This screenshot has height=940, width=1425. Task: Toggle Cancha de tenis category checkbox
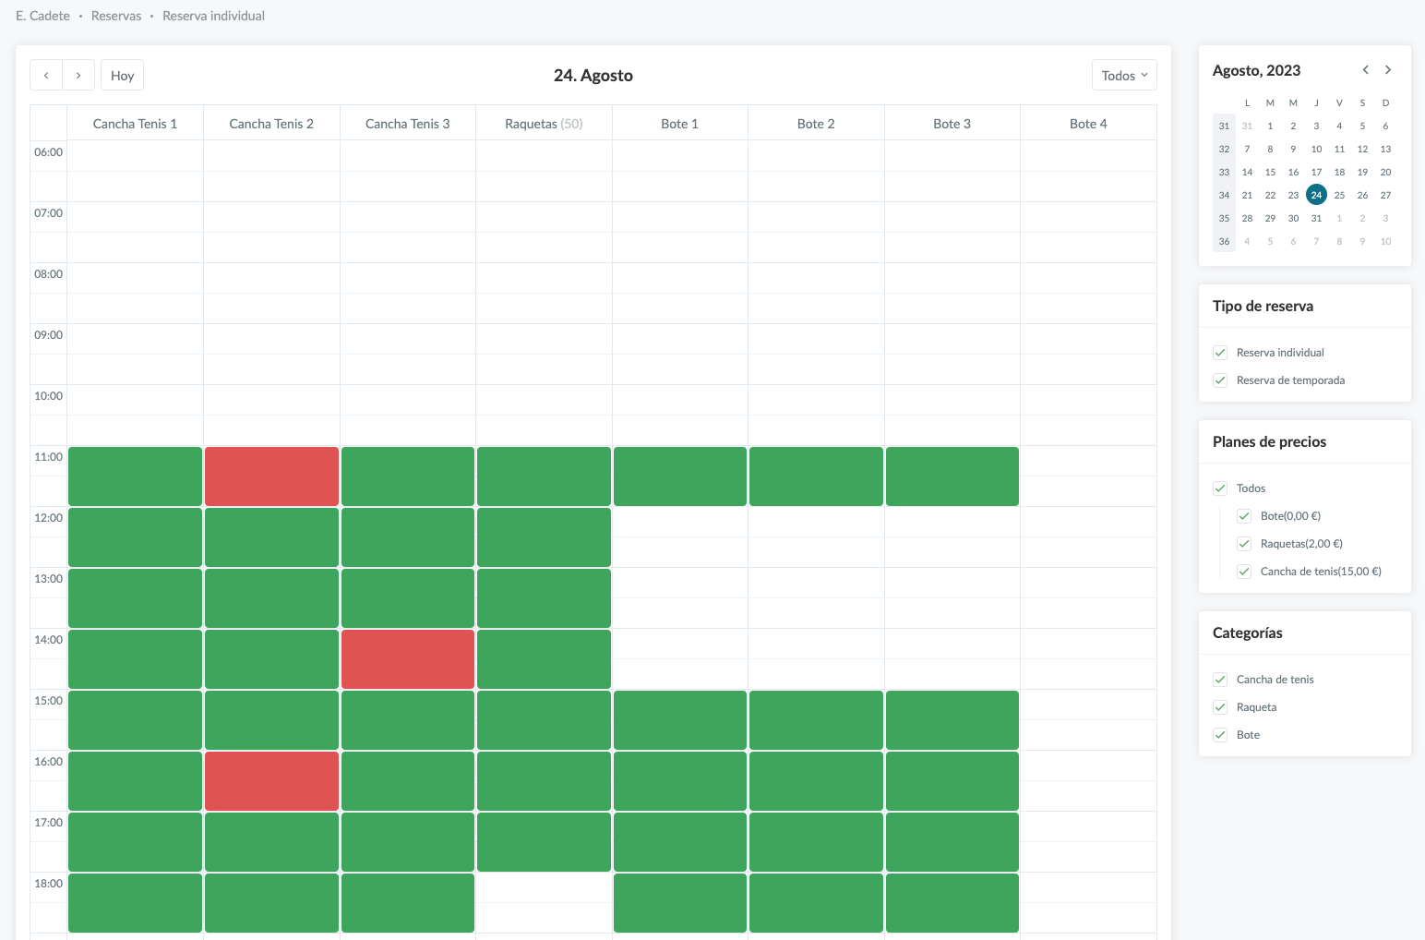[1220, 680]
